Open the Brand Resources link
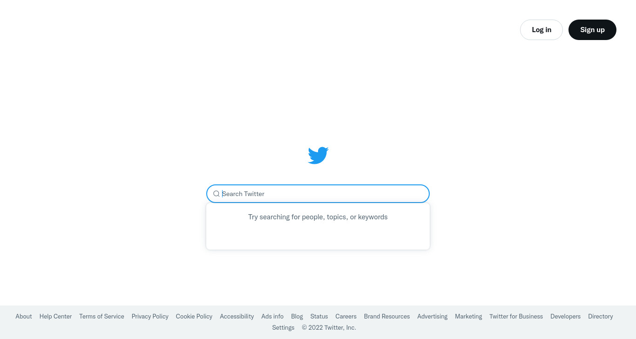The height and width of the screenshot is (339, 636). click(x=387, y=316)
